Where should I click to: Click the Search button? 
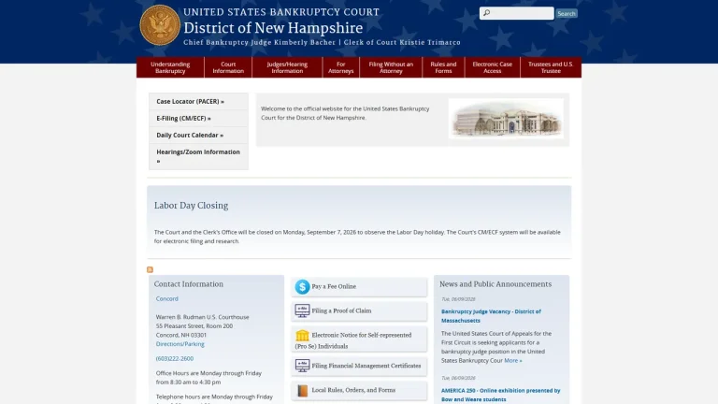(566, 13)
